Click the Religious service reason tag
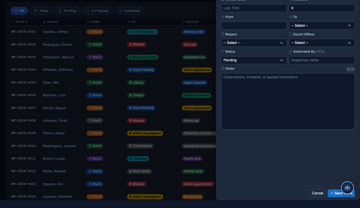Image resolution: width=360 pixels, height=208 pixels. point(196,95)
